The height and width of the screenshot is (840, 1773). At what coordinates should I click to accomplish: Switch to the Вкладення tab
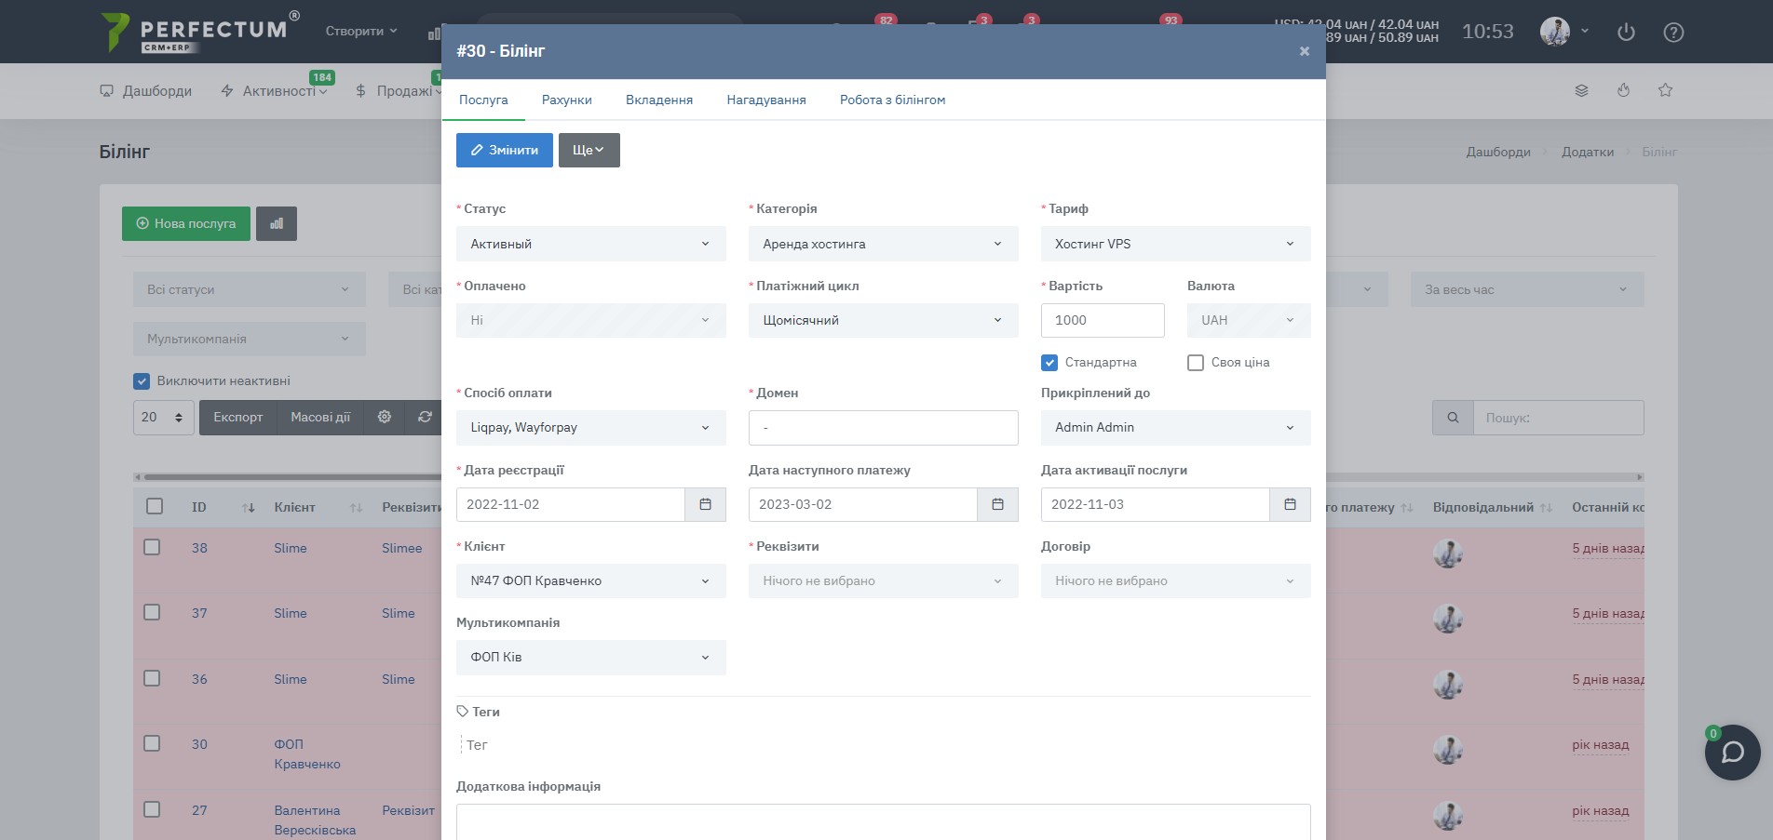tap(659, 100)
